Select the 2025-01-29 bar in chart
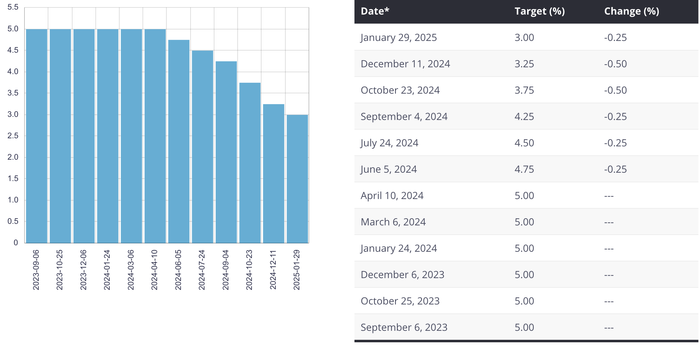Image resolution: width=699 pixels, height=346 pixels. coord(297,179)
